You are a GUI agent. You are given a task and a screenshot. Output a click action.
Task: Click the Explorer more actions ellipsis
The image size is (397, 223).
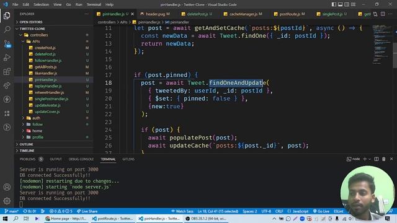coord(87,14)
